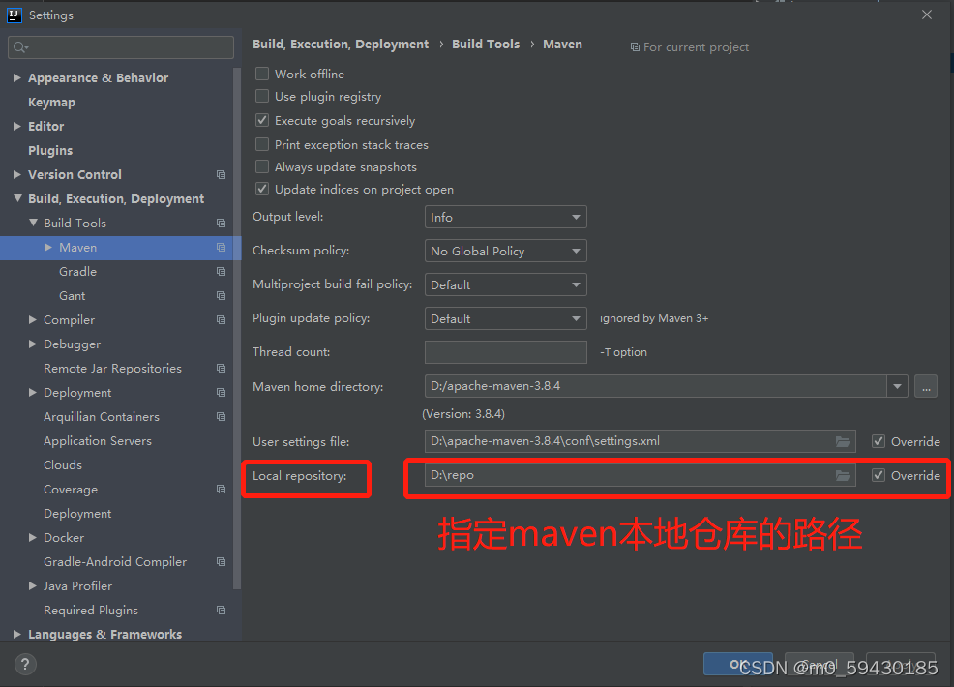Uncheck Execute goals recursively
954x687 pixels.
tap(262, 121)
